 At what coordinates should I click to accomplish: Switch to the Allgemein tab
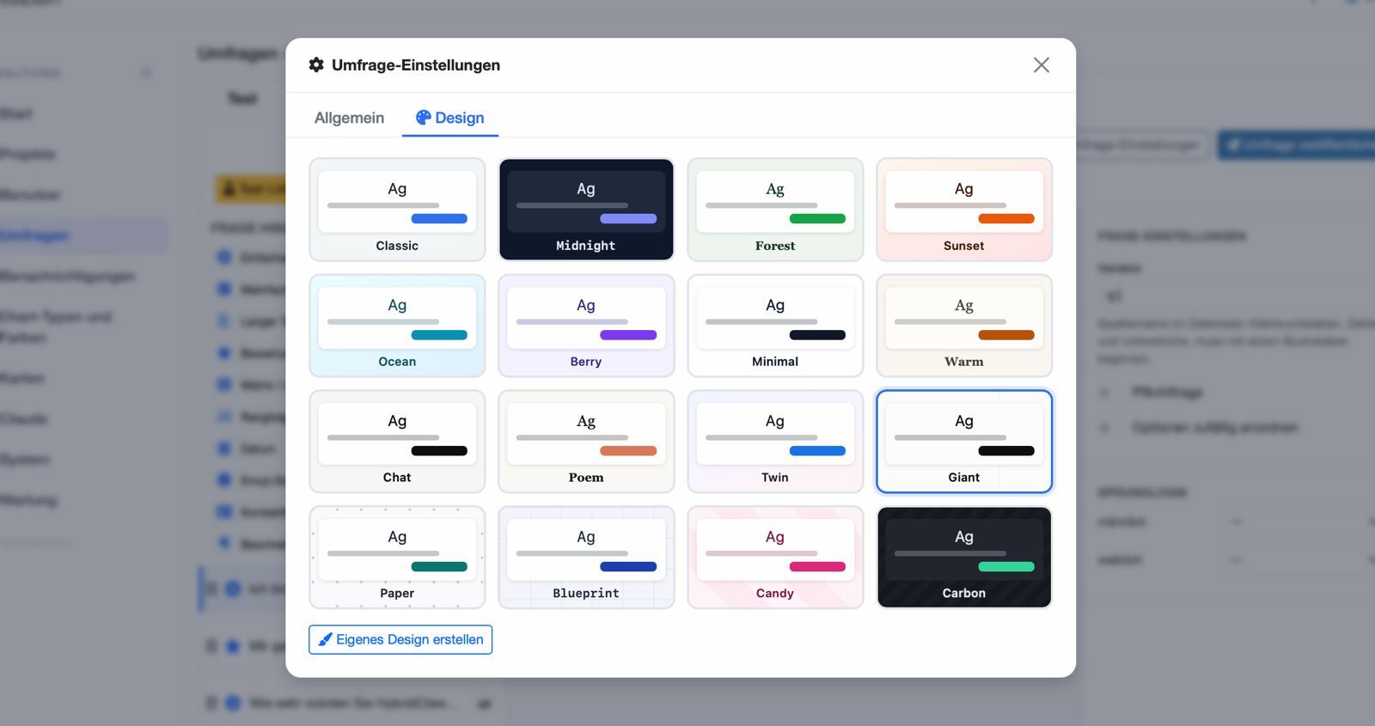349,118
